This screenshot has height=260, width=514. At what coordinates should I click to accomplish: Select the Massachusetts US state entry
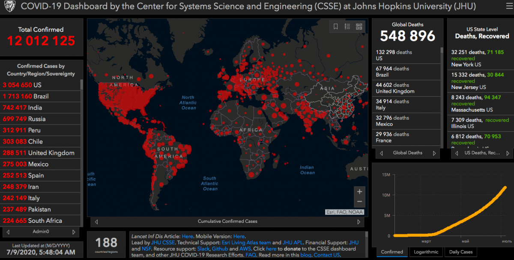pos(479,103)
